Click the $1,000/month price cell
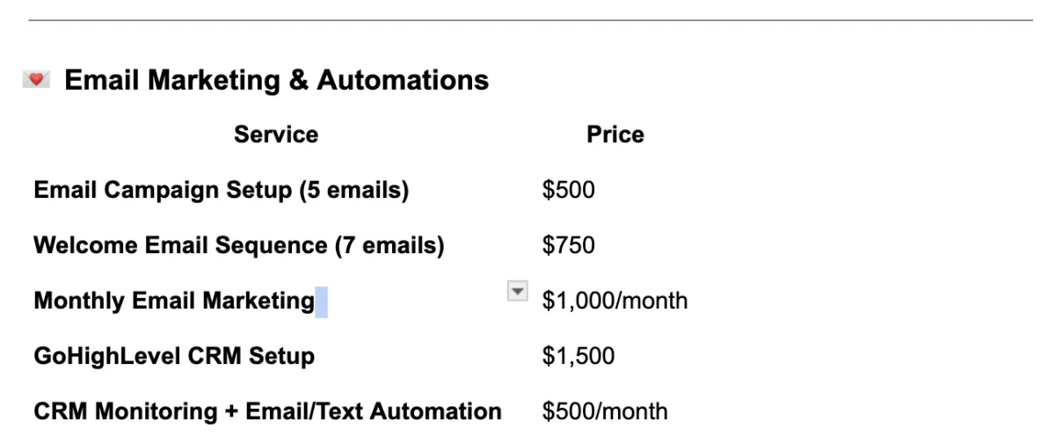The height and width of the screenshot is (443, 1055). coord(615,301)
